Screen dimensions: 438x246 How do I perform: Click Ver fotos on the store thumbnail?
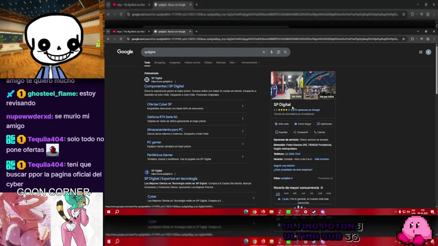pos(297,97)
